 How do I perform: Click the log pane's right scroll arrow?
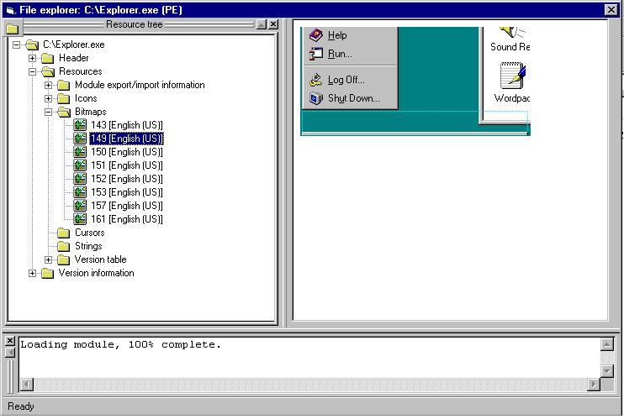coord(594,385)
